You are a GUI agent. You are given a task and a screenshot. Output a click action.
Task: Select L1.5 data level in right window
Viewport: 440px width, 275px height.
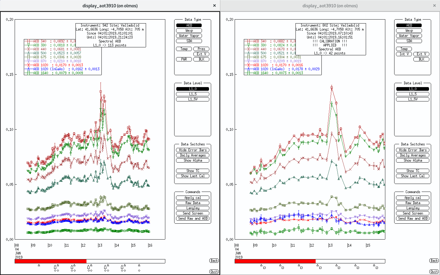(x=413, y=94)
